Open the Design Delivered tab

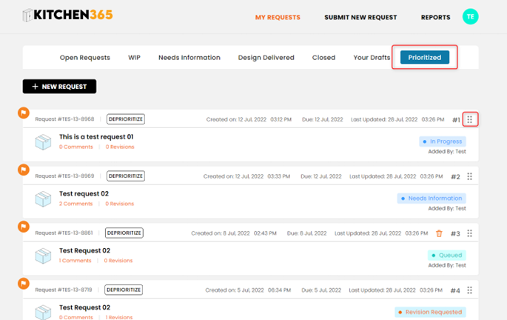tap(266, 58)
